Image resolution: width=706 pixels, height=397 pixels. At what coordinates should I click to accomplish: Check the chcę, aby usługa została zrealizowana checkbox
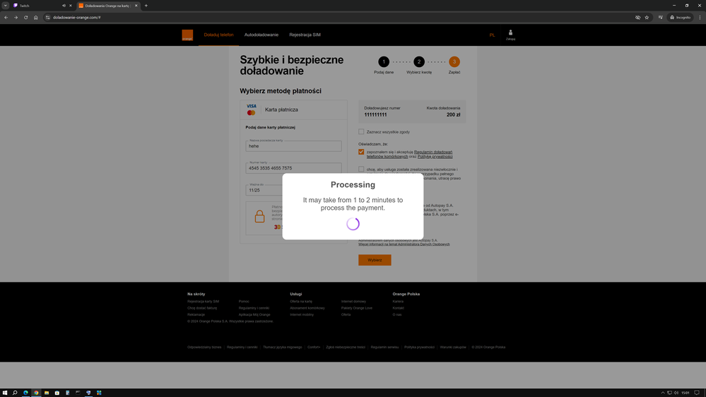361,170
